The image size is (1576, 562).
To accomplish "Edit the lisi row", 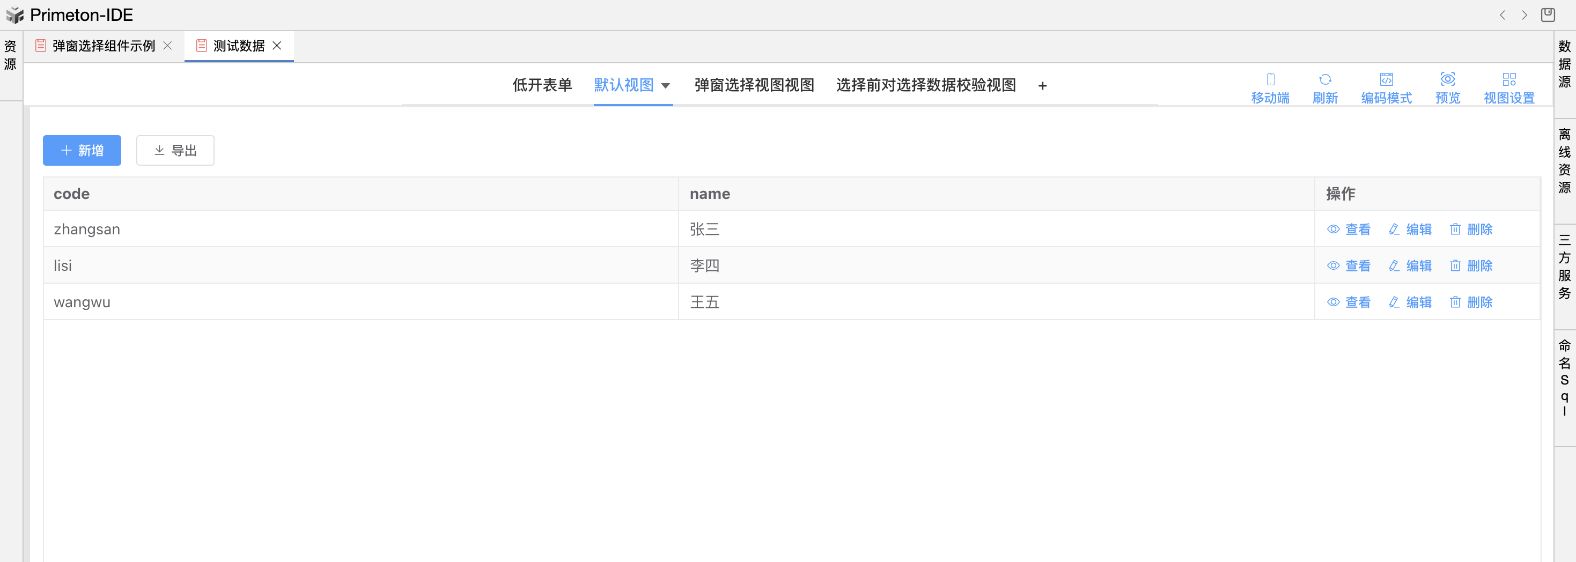I will (x=1410, y=266).
